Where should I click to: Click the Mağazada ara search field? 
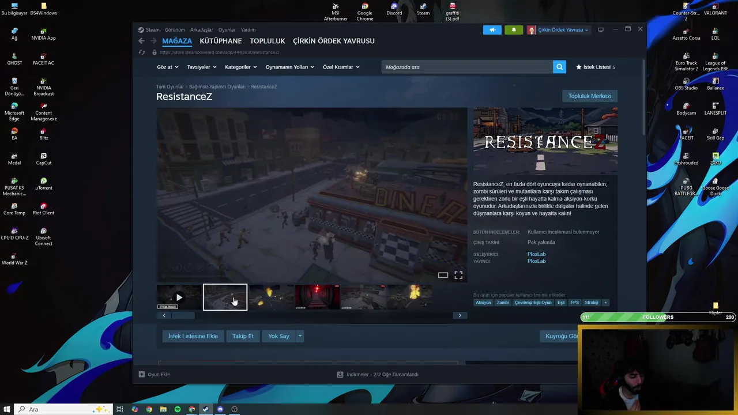[x=467, y=67]
